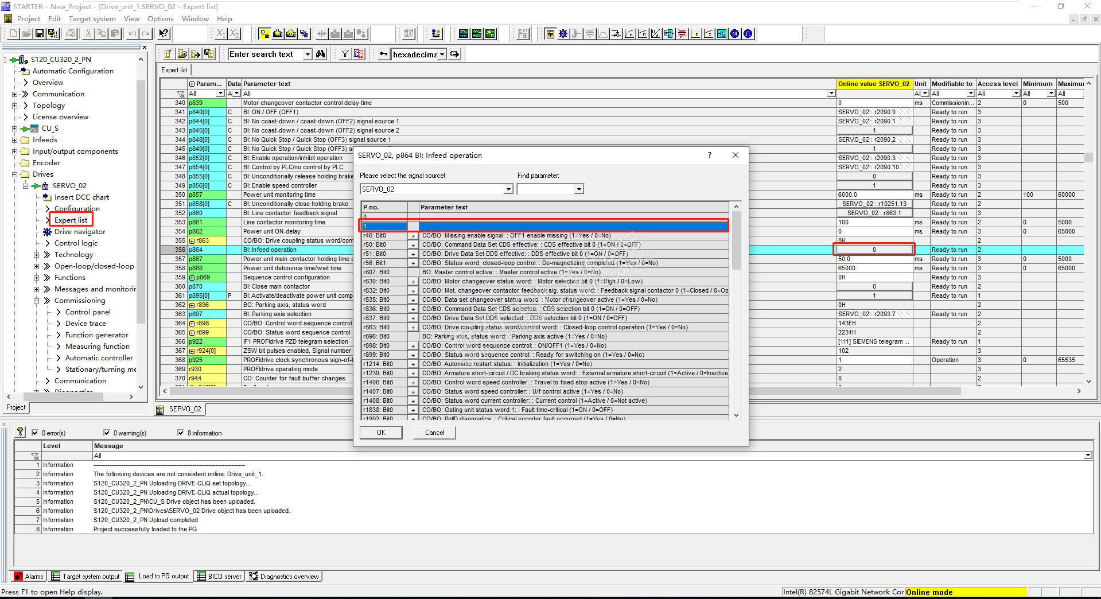
Task: Click the red-blue column comparison icon
Action: [x=359, y=54]
